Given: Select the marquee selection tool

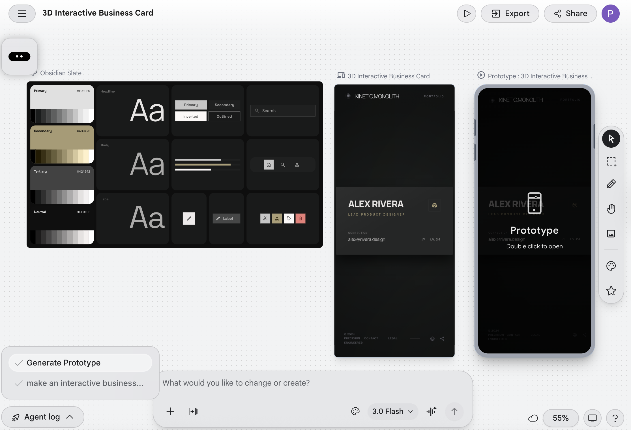Looking at the screenshot, I should [611, 162].
